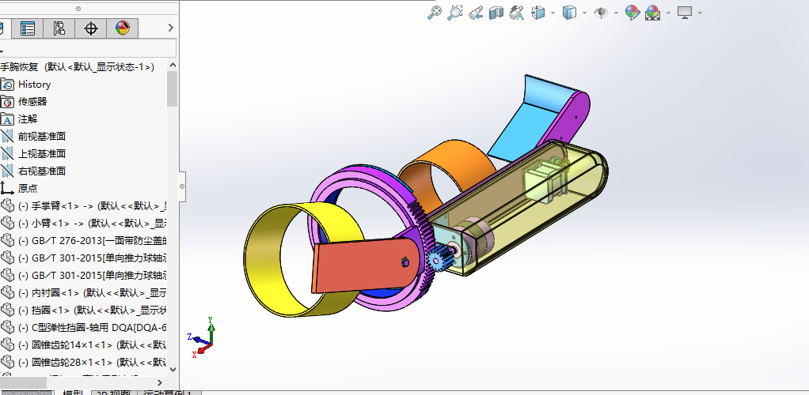Toggle the Section View tool

pyautogui.click(x=496, y=13)
